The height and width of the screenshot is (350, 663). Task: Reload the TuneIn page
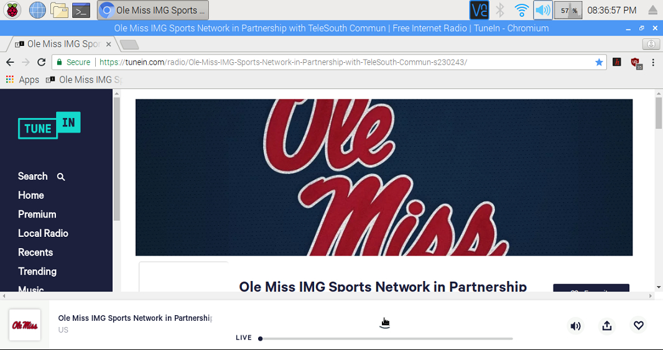pyautogui.click(x=42, y=62)
